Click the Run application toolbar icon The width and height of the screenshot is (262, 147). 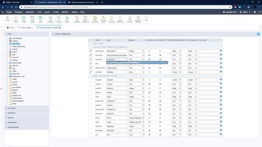click(112, 19)
